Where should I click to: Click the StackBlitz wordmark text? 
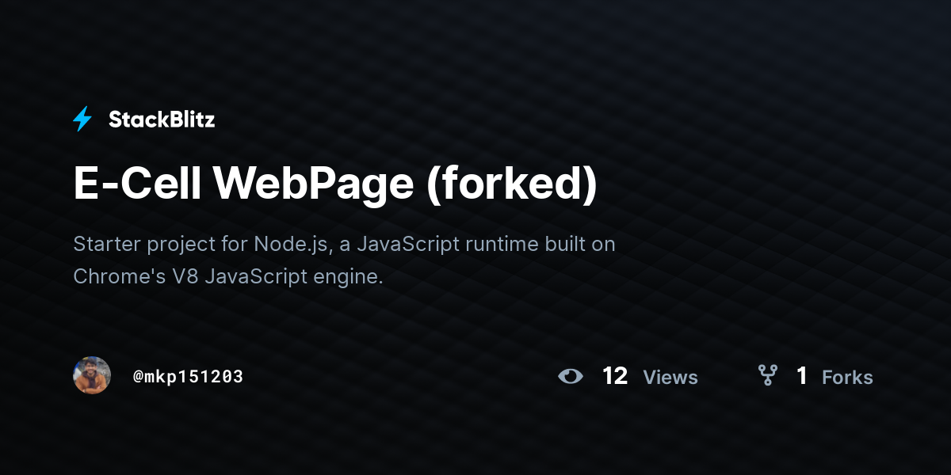162,120
